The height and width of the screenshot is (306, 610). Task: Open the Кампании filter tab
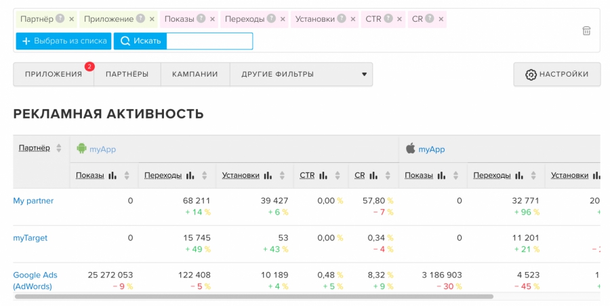tap(195, 74)
